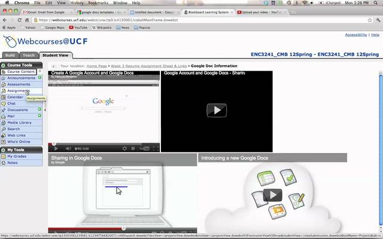Collapse the My Tools section
The height and width of the screenshot is (239, 383).
click(3, 150)
